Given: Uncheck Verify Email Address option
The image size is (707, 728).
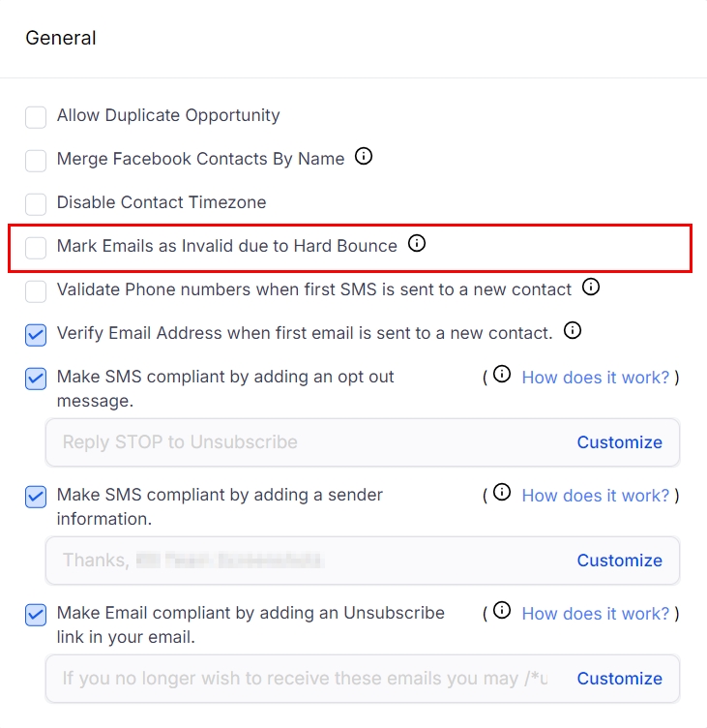Looking at the screenshot, I should point(36,335).
